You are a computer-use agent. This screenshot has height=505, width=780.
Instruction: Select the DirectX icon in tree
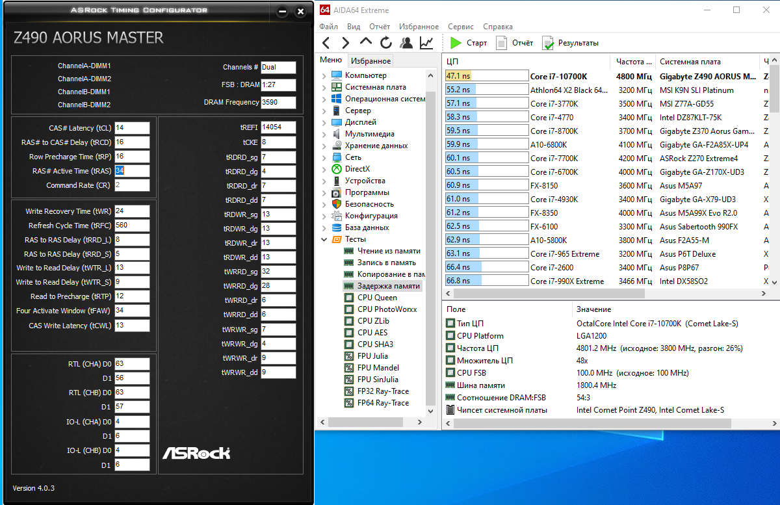[336, 169]
